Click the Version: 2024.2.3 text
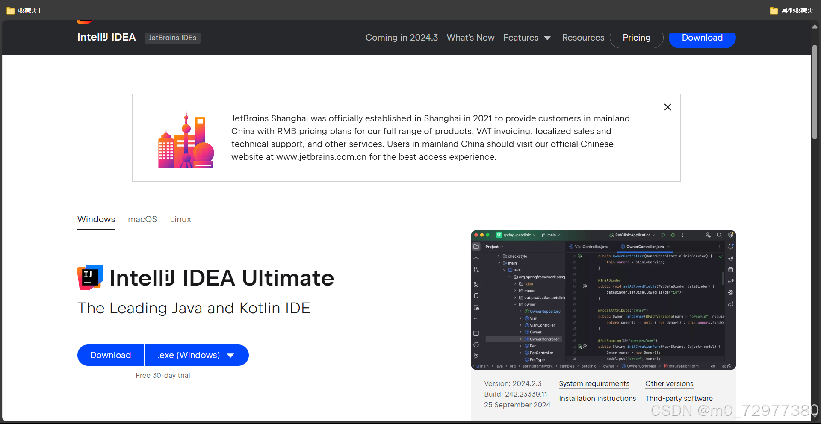The image size is (821, 424). 513,383
